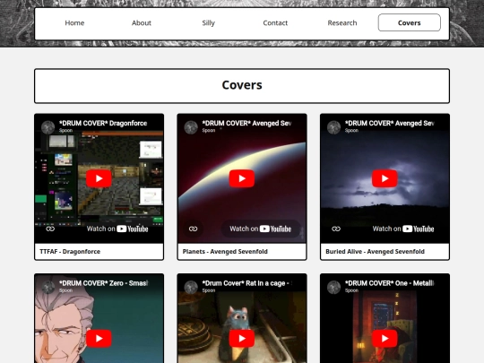Play the Planets Avenged Sevenfold video
The height and width of the screenshot is (363, 484).
[x=242, y=178]
